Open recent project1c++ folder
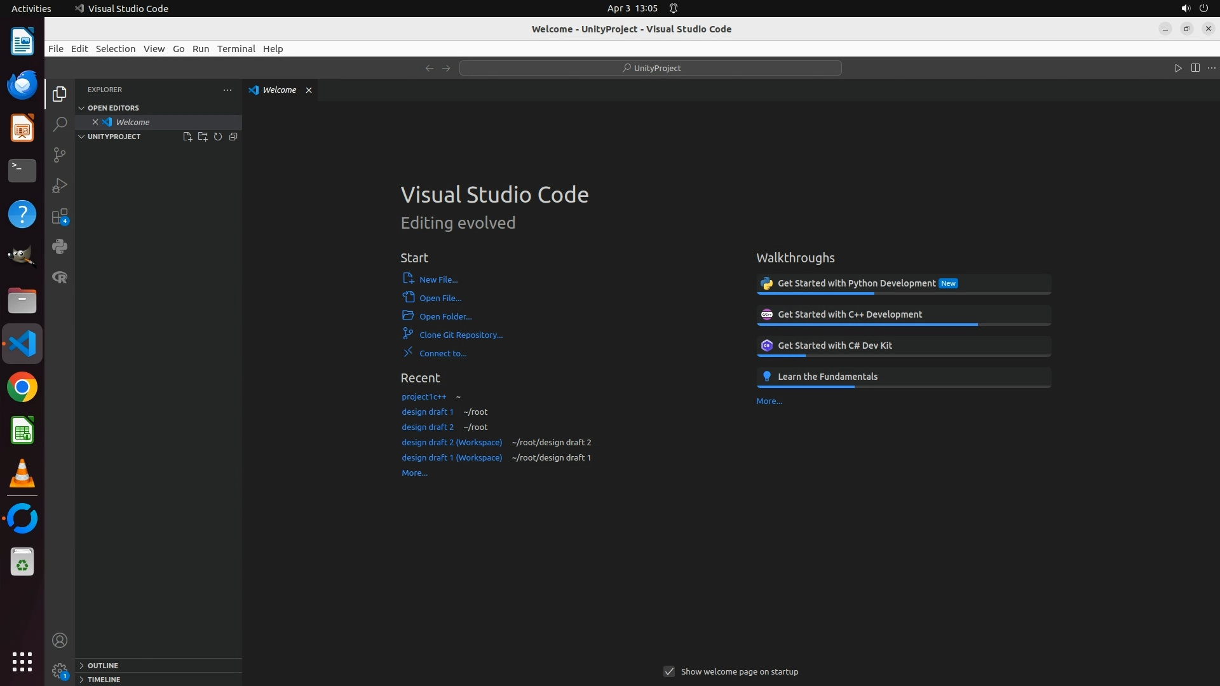Viewport: 1220px width, 686px height. pyautogui.click(x=424, y=396)
